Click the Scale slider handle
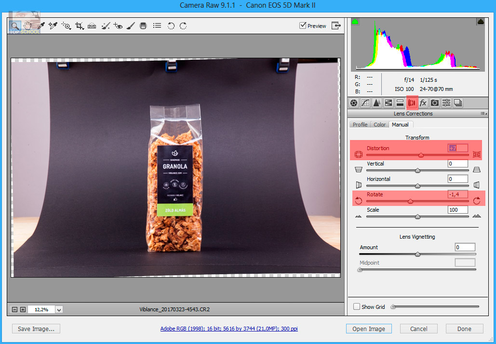 417,217
